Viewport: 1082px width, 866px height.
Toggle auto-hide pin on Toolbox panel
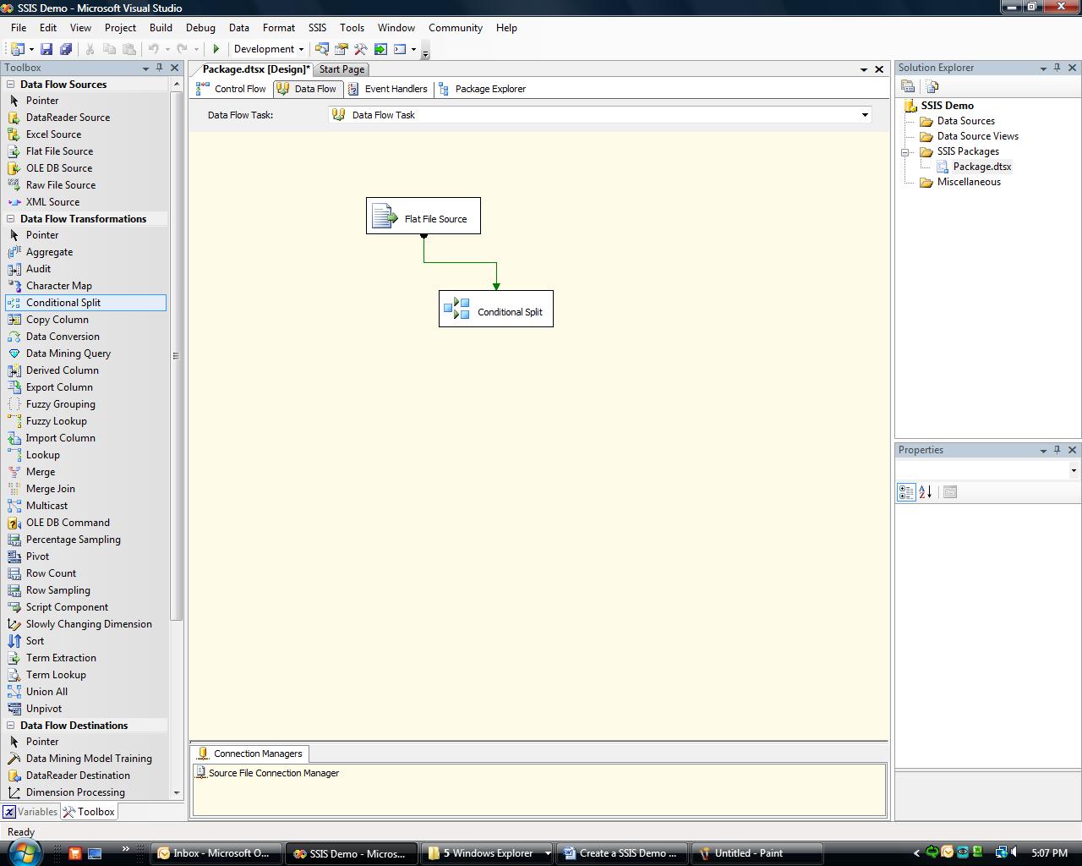159,68
